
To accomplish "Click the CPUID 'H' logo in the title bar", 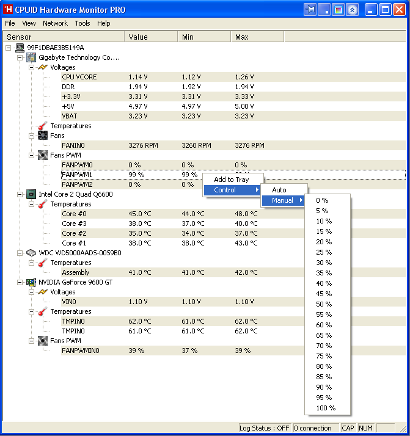I will click(x=8, y=9).
